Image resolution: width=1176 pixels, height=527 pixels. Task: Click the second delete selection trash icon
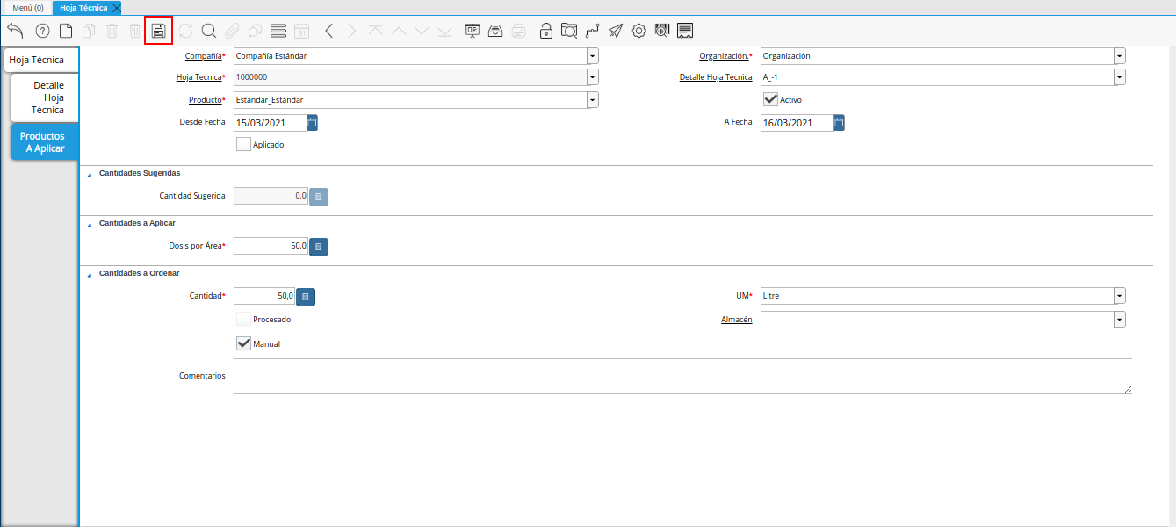(x=134, y=31)
